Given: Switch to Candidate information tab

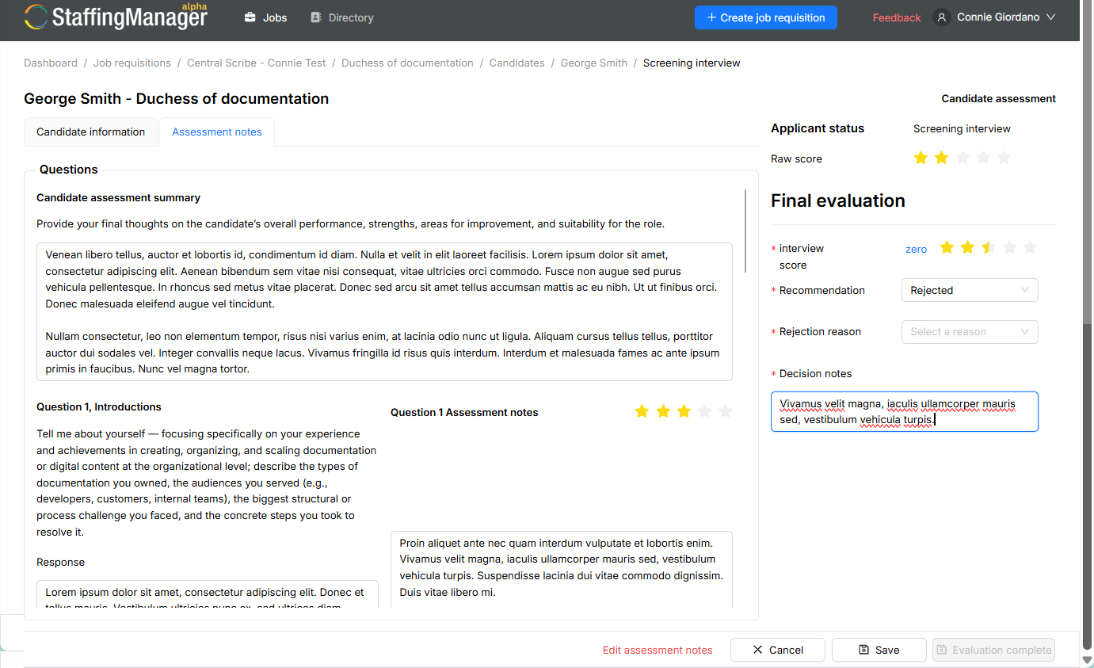Looking at the screenshot, I should tap(91, 132).
